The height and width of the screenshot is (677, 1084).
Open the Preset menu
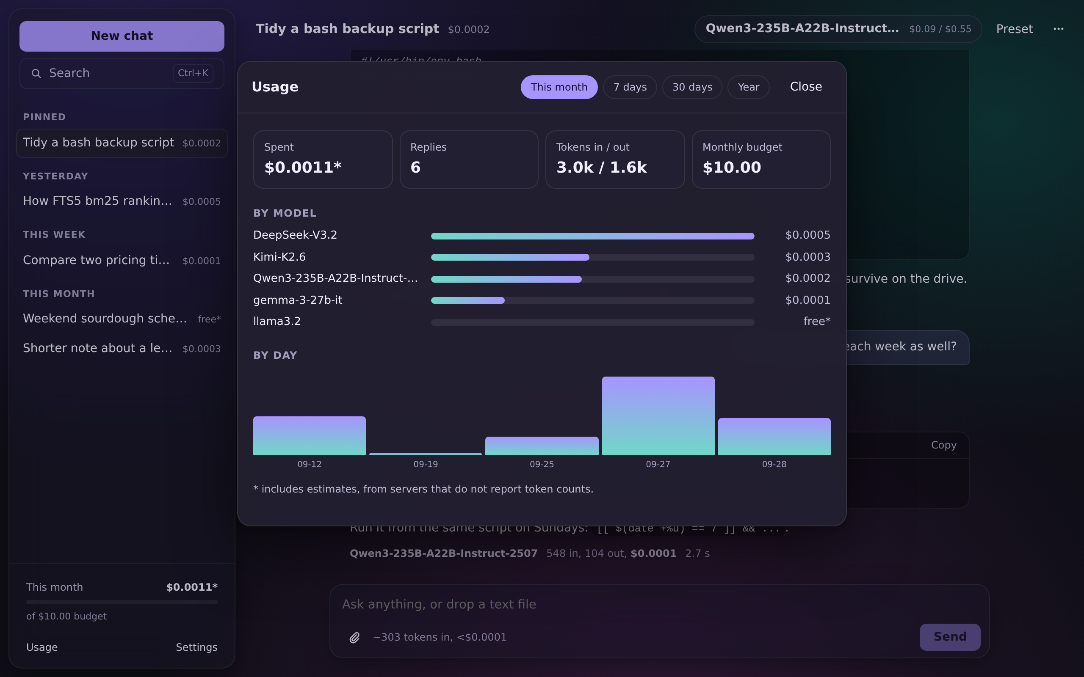coord(1014,29)
